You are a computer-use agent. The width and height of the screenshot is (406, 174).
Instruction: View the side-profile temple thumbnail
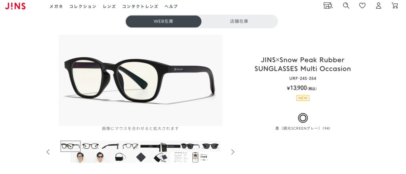pos(110,146)
